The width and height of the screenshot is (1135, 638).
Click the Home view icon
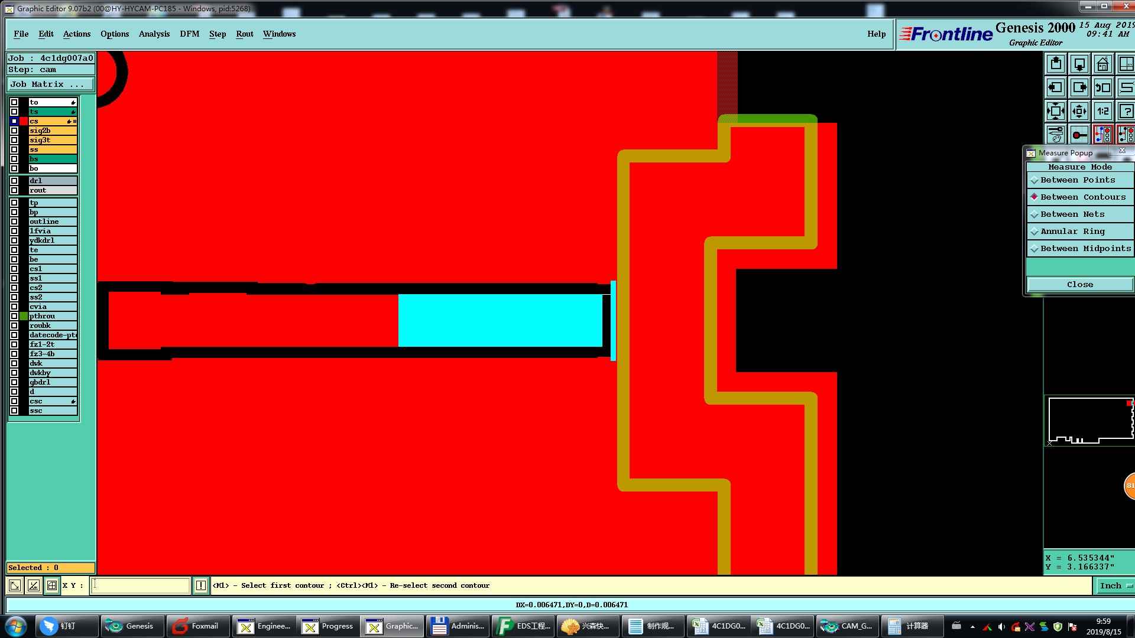[1102, 64]
